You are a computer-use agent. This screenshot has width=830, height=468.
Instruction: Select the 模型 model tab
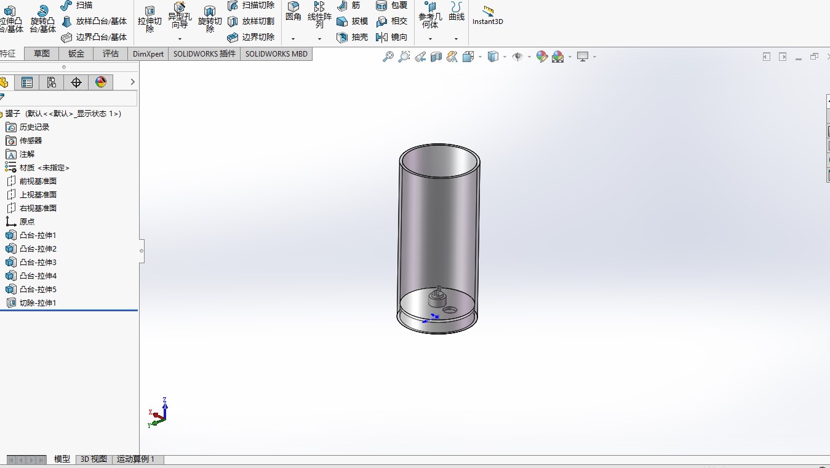click(62, 459)
